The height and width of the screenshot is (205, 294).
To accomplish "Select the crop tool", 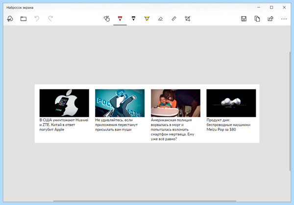I will [x=188, y=19].
